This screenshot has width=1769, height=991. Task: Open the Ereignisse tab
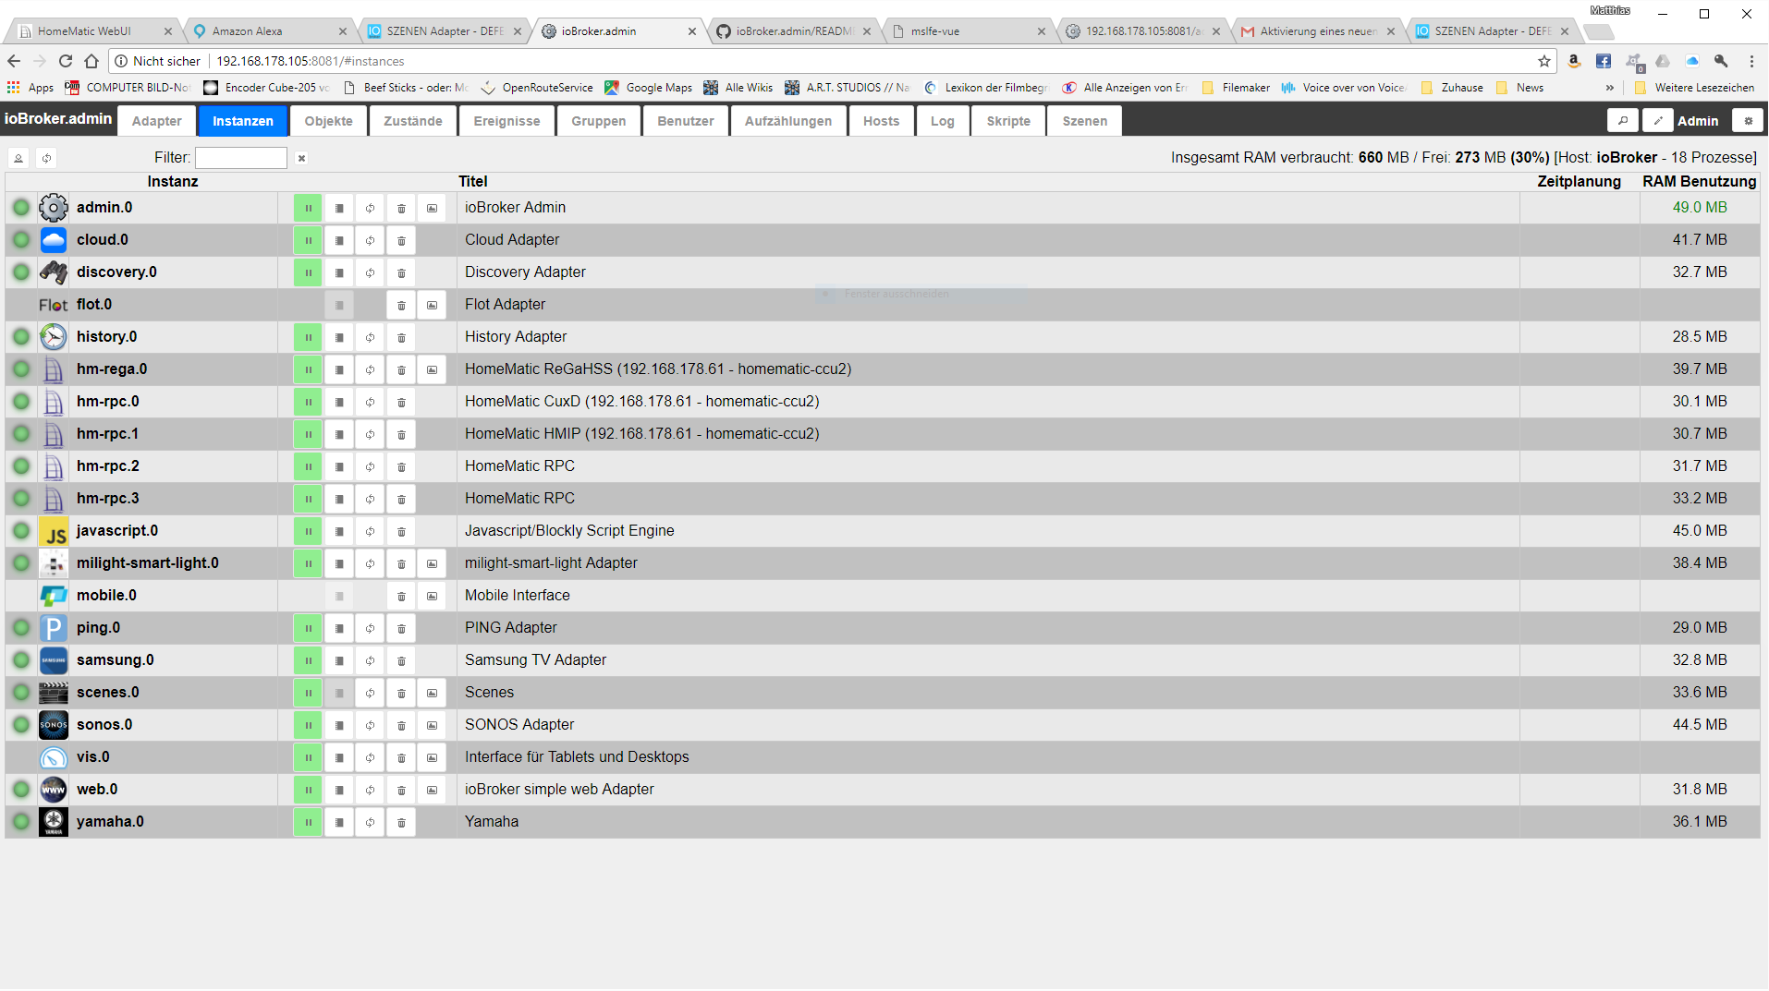click(506, 121)
